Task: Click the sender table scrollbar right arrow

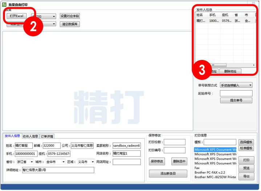Action: click(254, 65)
